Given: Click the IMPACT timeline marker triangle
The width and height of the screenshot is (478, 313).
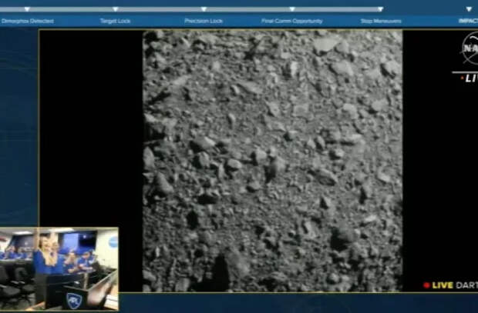Looking at the screenshot, I should pos(469,9).
